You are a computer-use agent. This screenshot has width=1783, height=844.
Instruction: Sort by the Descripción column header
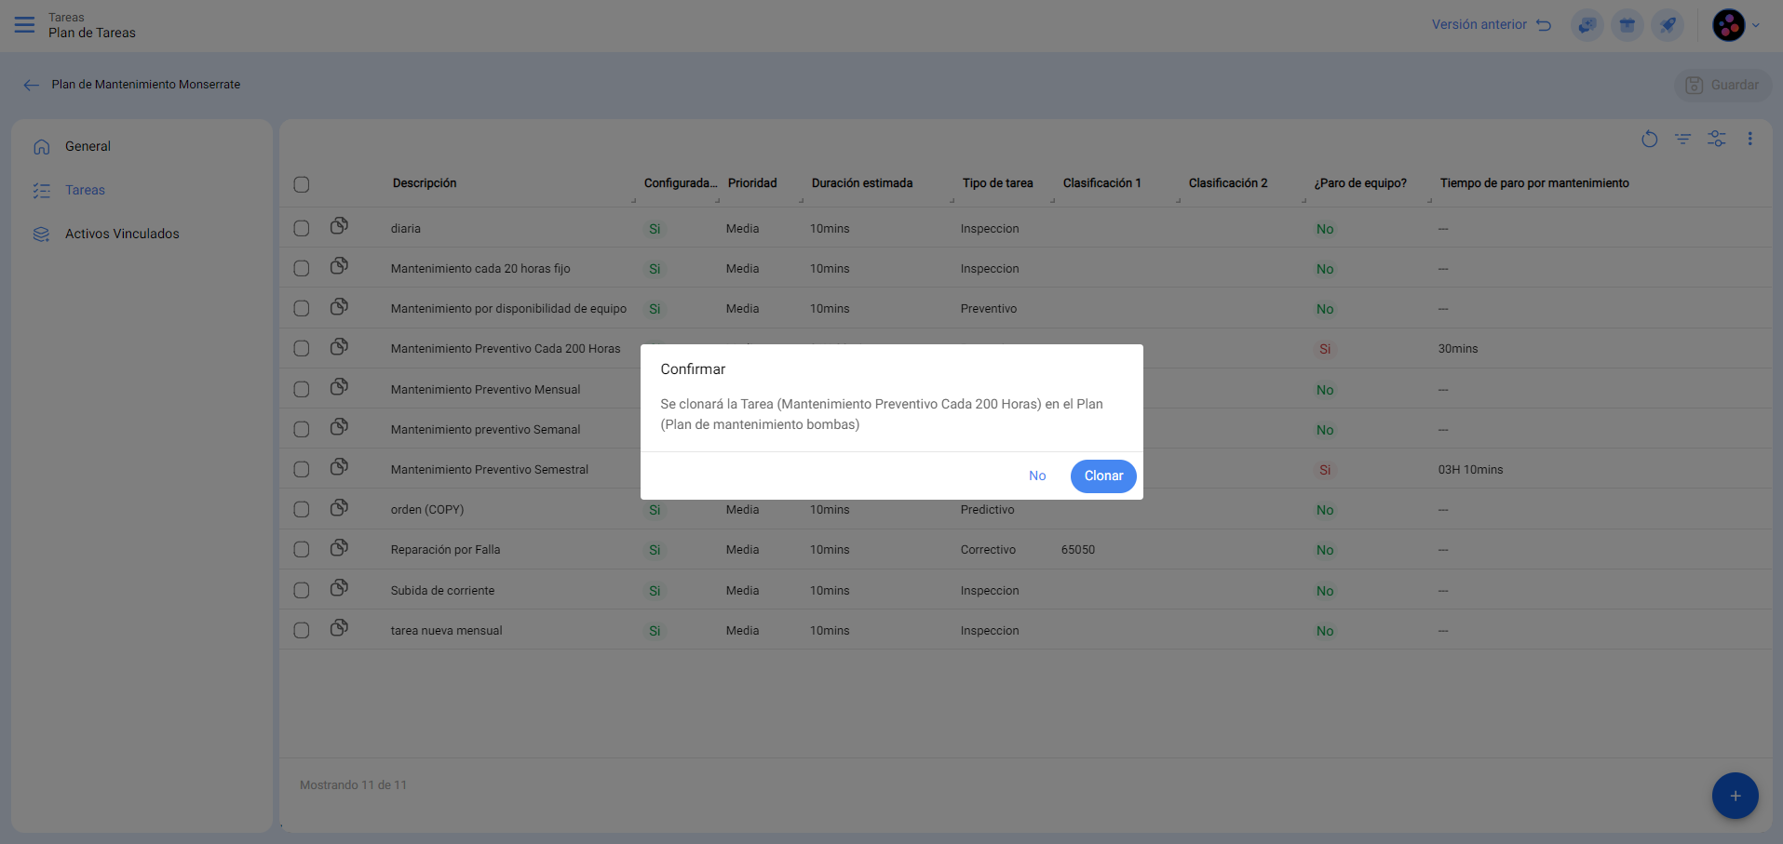click(425, 183)
